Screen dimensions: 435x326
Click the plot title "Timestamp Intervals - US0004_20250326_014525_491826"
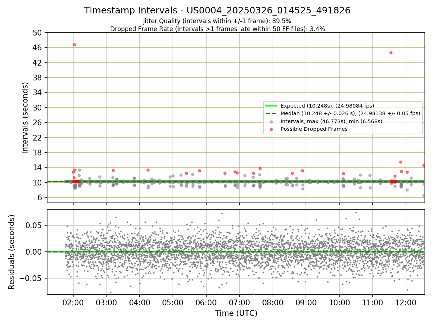click(x=217, y=11)
